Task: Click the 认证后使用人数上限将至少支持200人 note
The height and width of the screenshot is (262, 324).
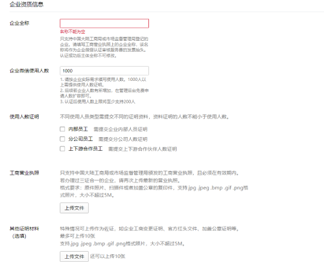Action: (98, 102)
